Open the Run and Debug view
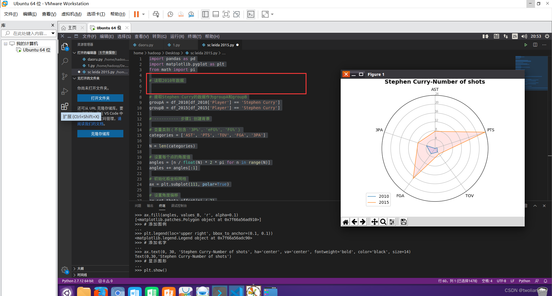This screenshot has height=296, width=552. [x=65, y=91]
